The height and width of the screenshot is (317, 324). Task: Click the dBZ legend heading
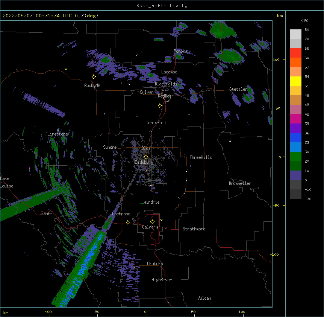pos(304,20)
